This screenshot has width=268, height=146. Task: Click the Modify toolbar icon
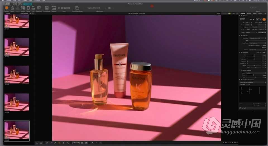[23, 8]
